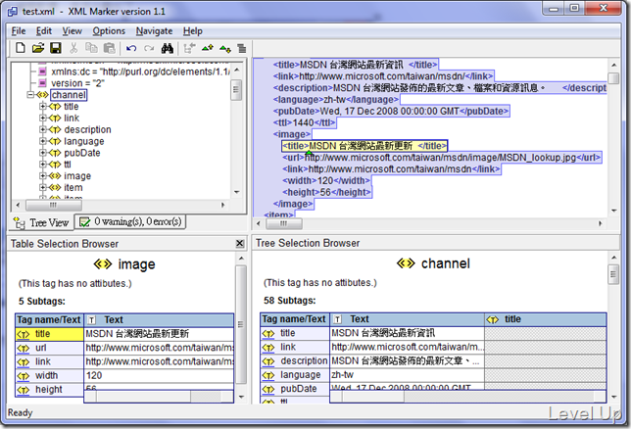The width and height of the screenshot is (631, 429).
Task: Click the text tag icon beside pubDate in tree
Action: [x=55, y=153]
